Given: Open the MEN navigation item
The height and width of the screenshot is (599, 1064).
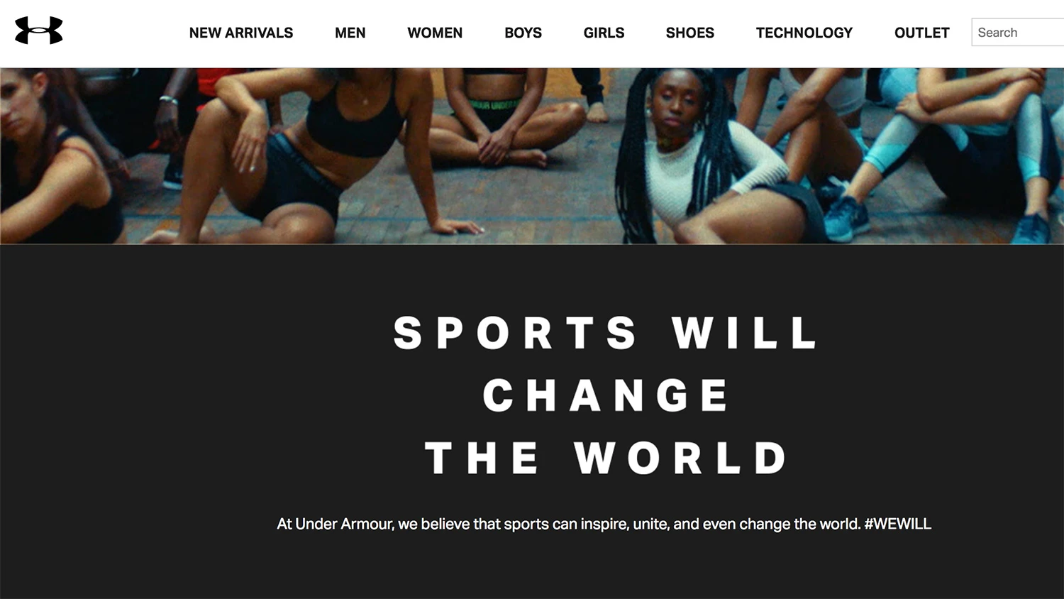Looking at the screenshot, I should 350,33.
